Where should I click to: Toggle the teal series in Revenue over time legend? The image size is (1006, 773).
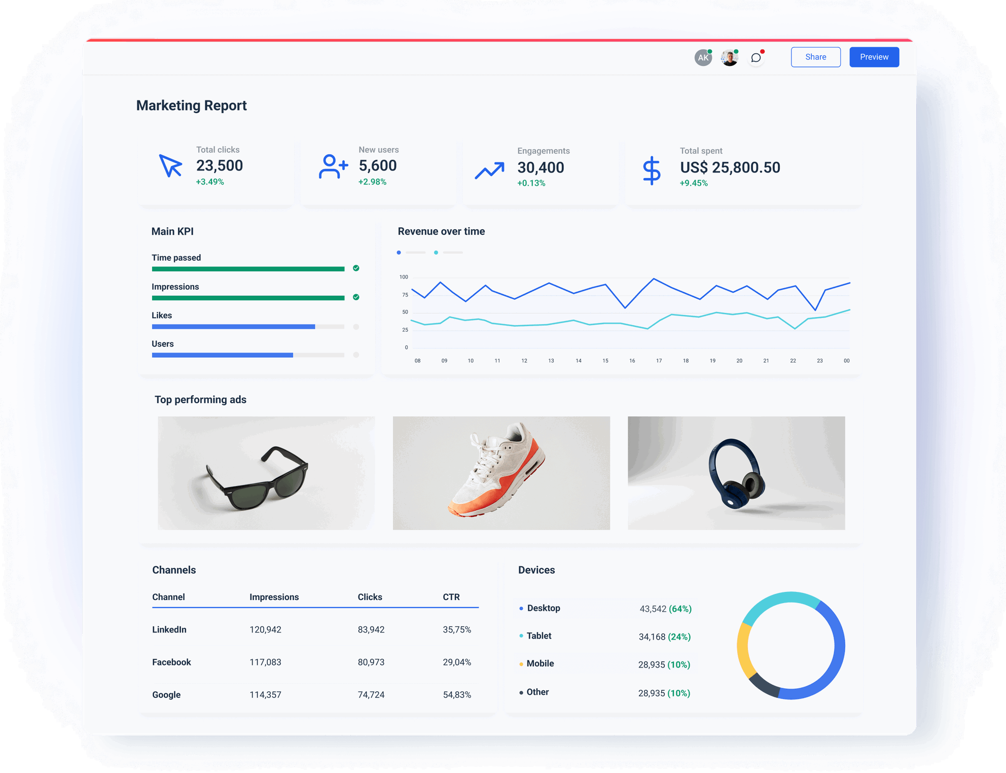click(x=435, y=252)
